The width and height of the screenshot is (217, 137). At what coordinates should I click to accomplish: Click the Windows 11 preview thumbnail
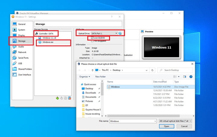click(162, 47)
